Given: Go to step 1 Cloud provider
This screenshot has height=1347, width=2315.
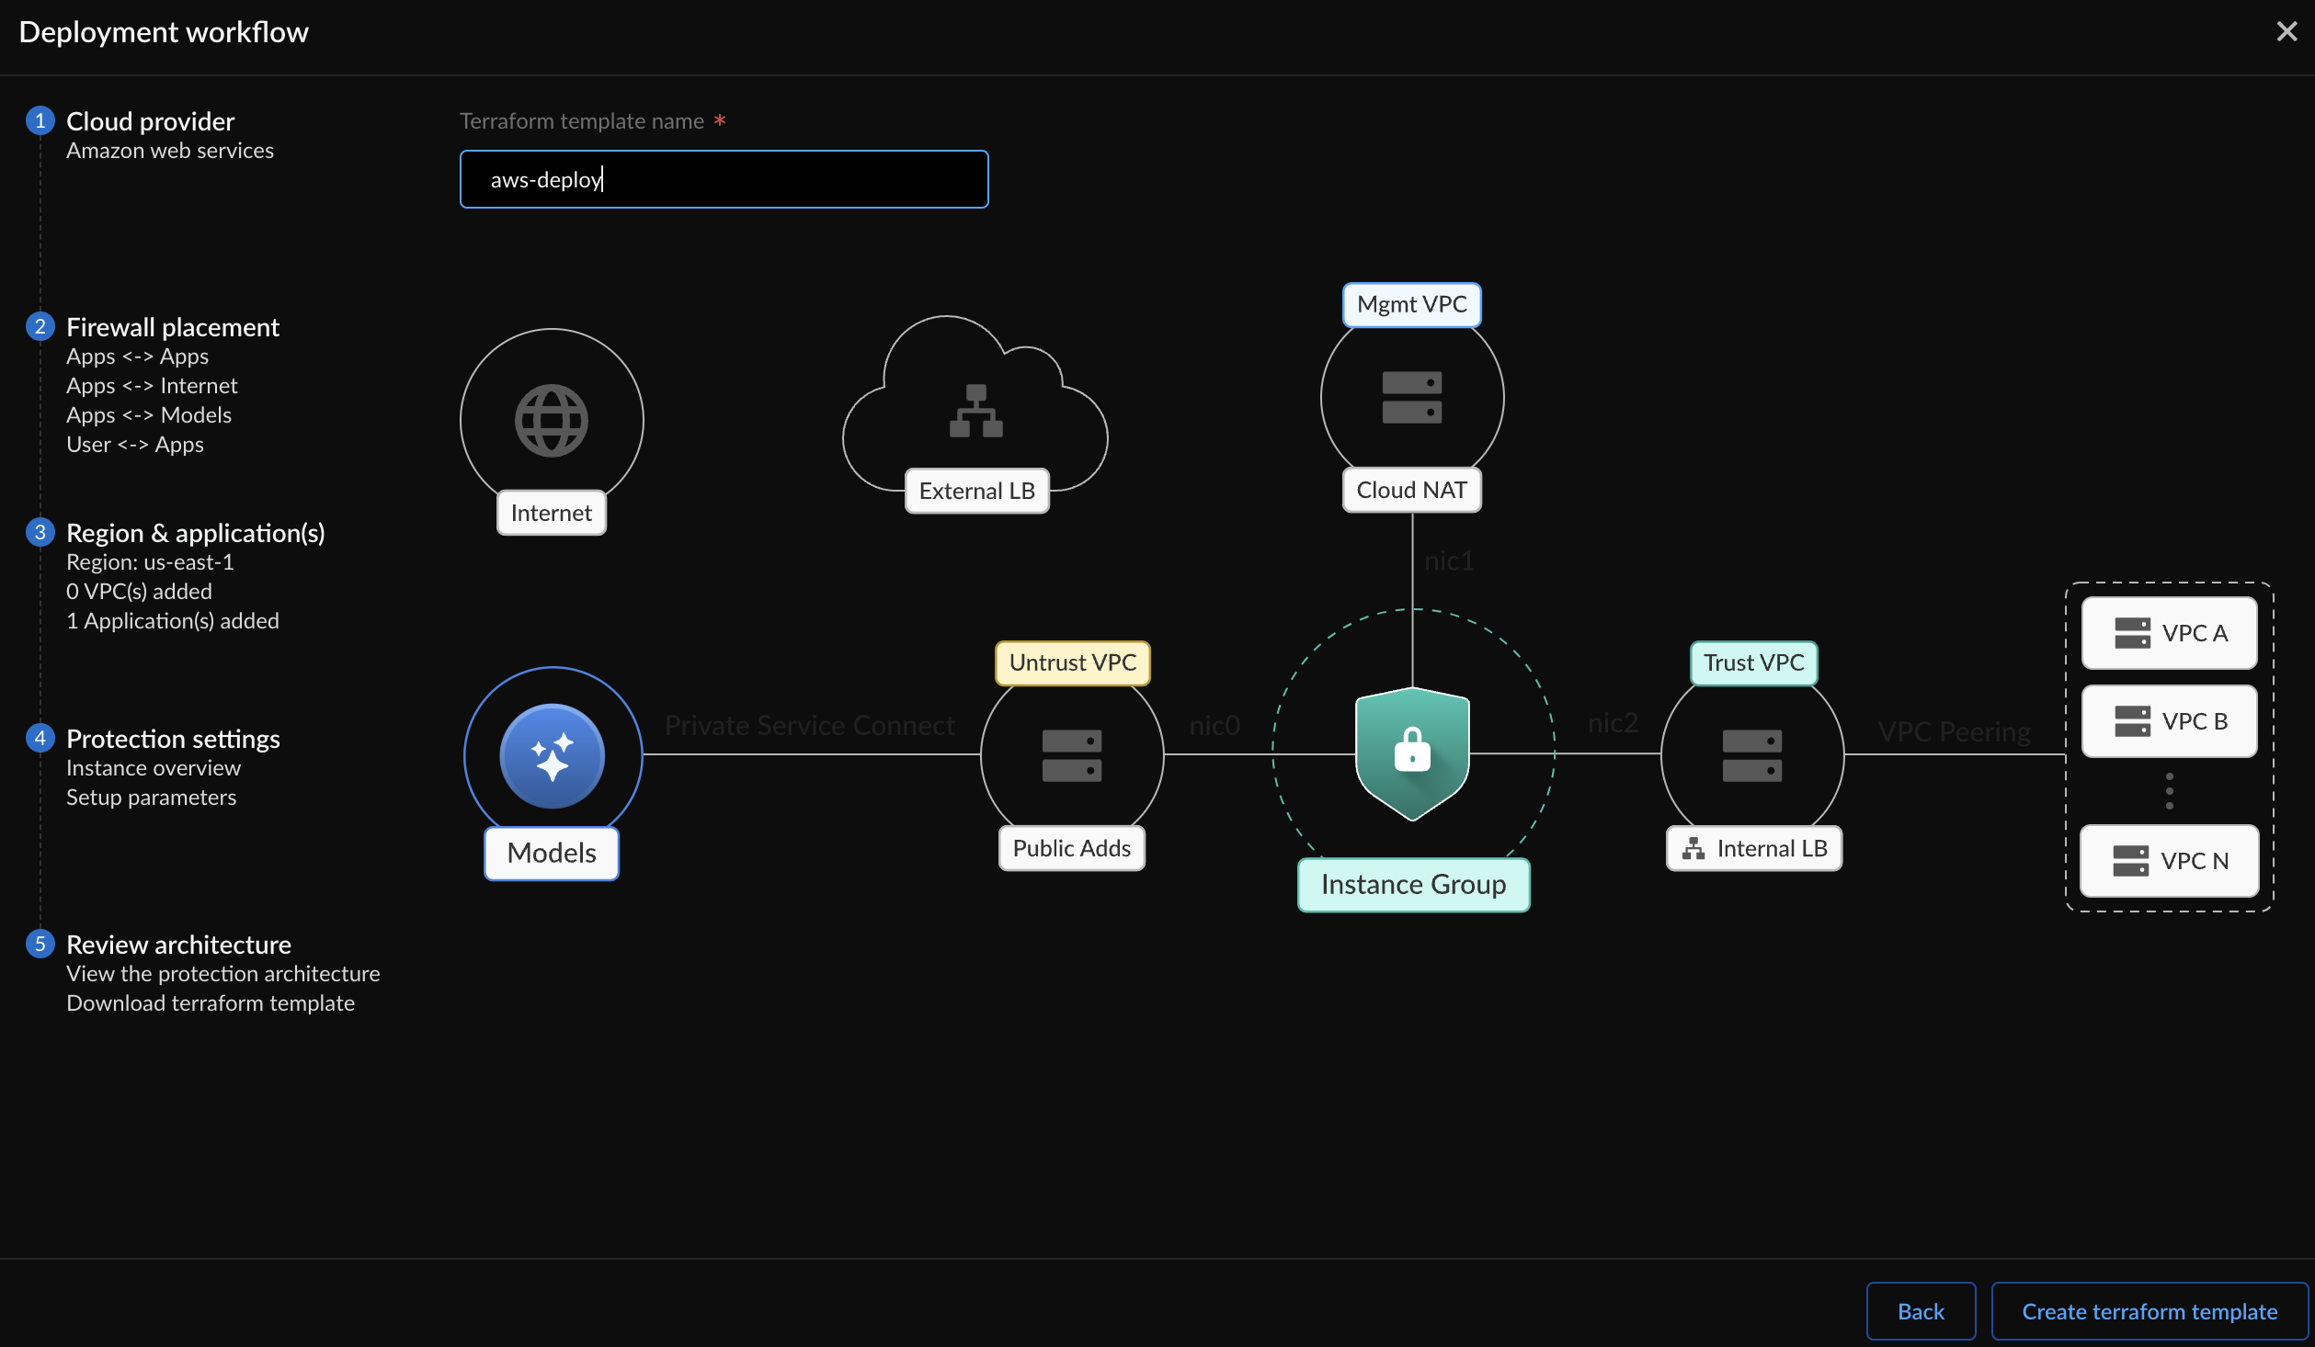Looking at the screenshot, I should click(x=150, y=121).
